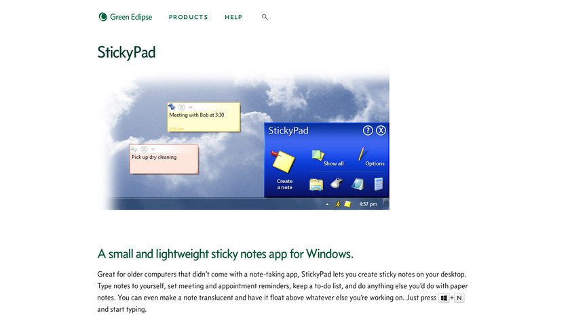Click the yellow running man tray icon
Image resolution: width=570 pixels, height=320 pixels.
point(338,204)
